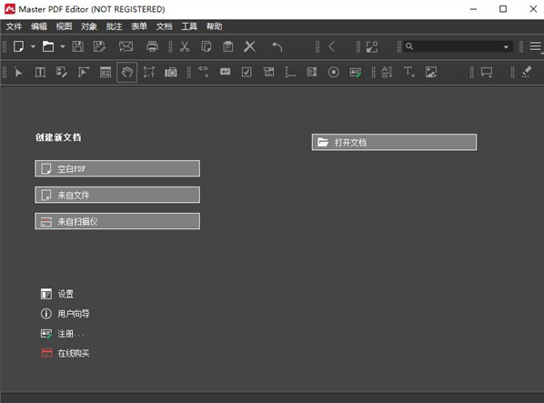Click the 打开文档 button

(x=394, y=142)
